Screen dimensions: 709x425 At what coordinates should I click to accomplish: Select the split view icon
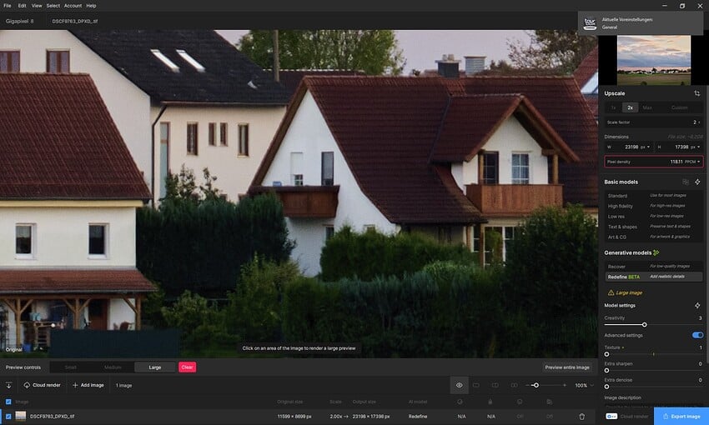[495, 385]
